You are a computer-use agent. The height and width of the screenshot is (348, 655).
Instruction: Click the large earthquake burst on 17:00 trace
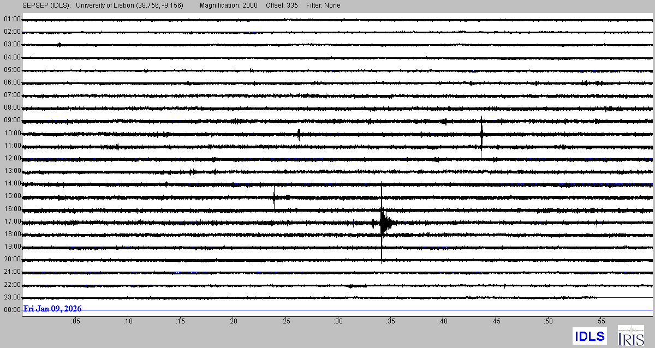point(384,223)
